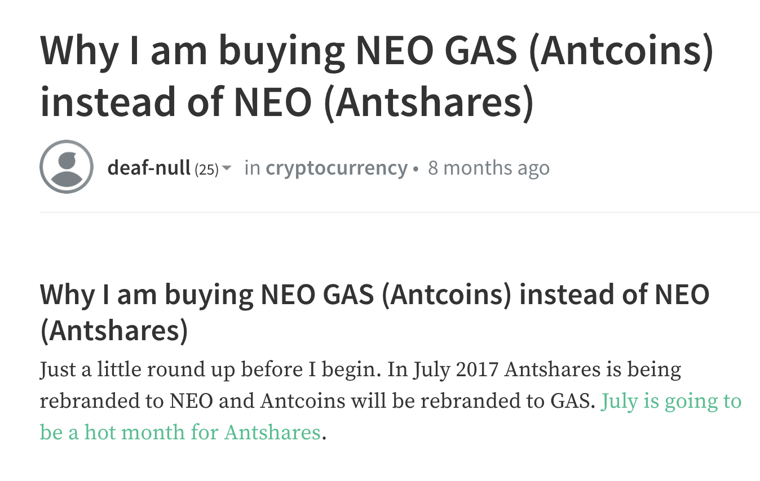Click the deaf-null profile avatar icon
Image resolution: width=760 pixels, height=481 pixels.
pos(67,167)
